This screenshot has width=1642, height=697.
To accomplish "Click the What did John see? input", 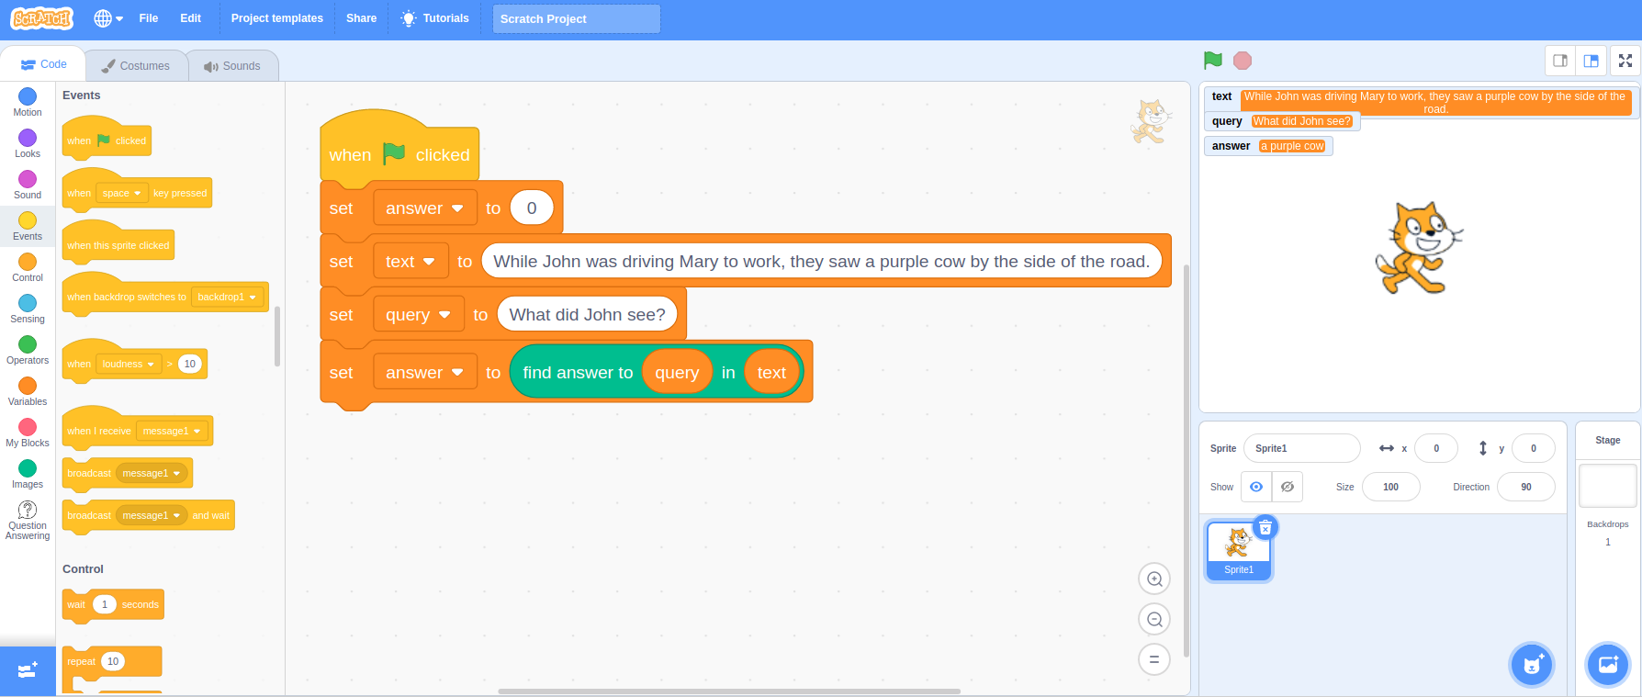I will coord(588,315).
